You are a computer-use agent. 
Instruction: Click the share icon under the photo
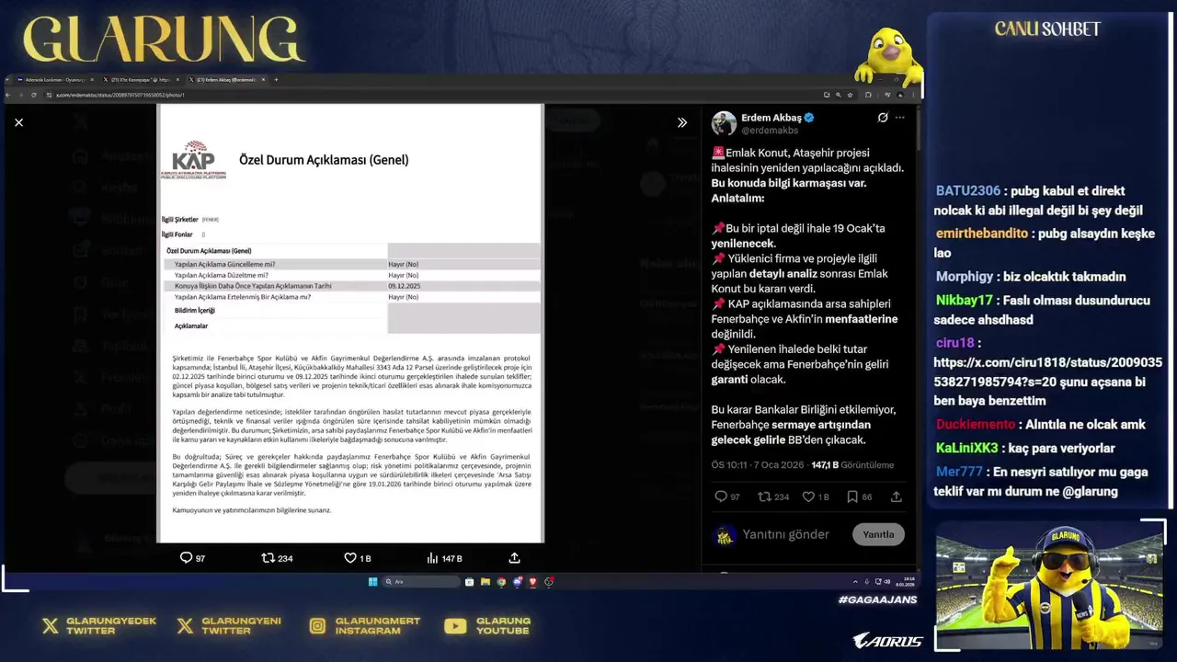514,558
